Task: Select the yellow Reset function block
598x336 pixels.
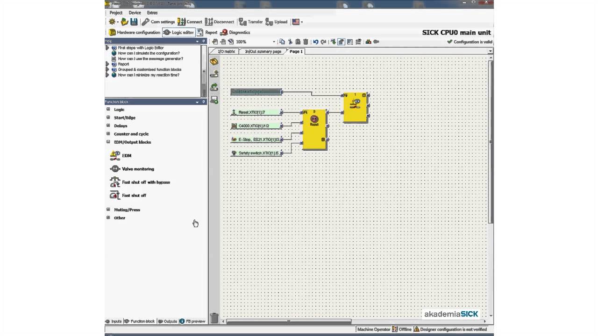Action: coord(314,130)
